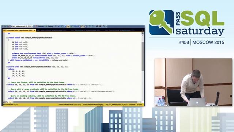Click the select with 'between 0 and 2'
234x132 pixels.
coord(61,91)
